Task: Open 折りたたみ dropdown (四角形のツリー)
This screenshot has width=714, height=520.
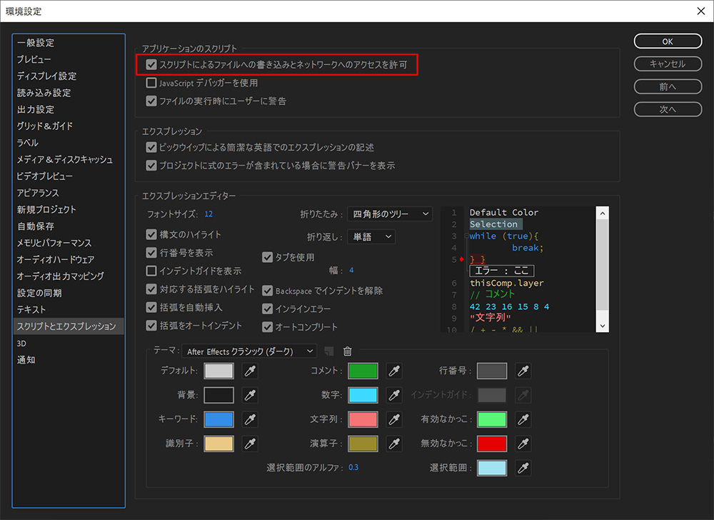Action: tap(389, 214)
